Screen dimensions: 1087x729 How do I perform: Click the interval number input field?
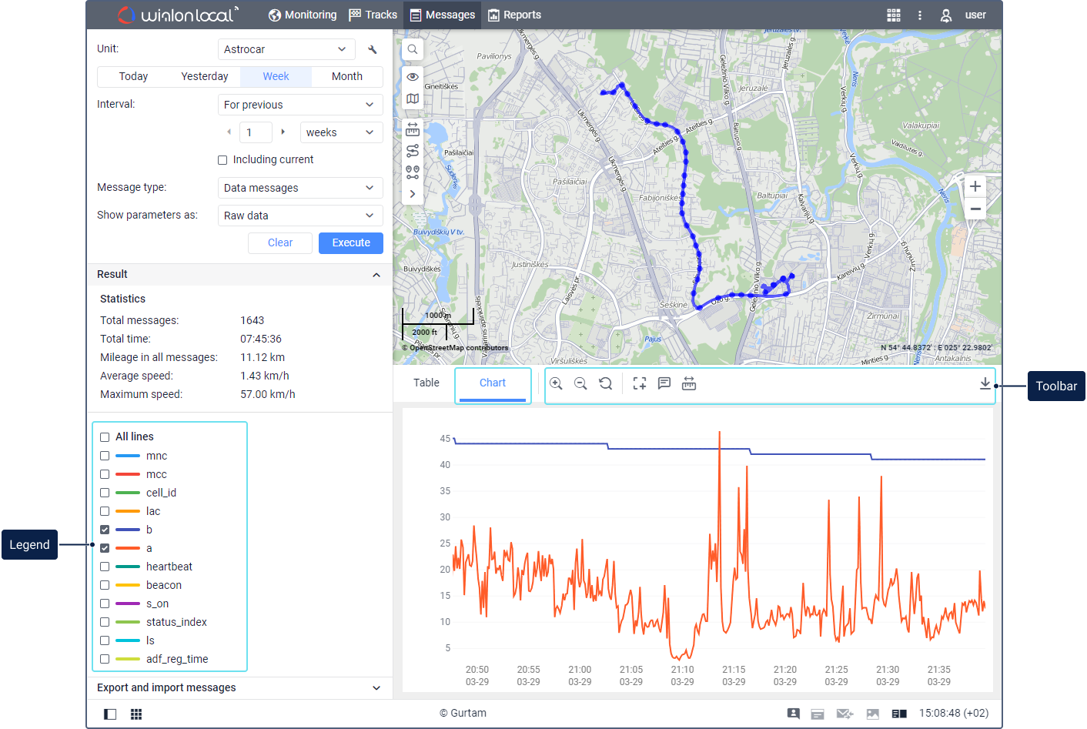tap(256, 132)
